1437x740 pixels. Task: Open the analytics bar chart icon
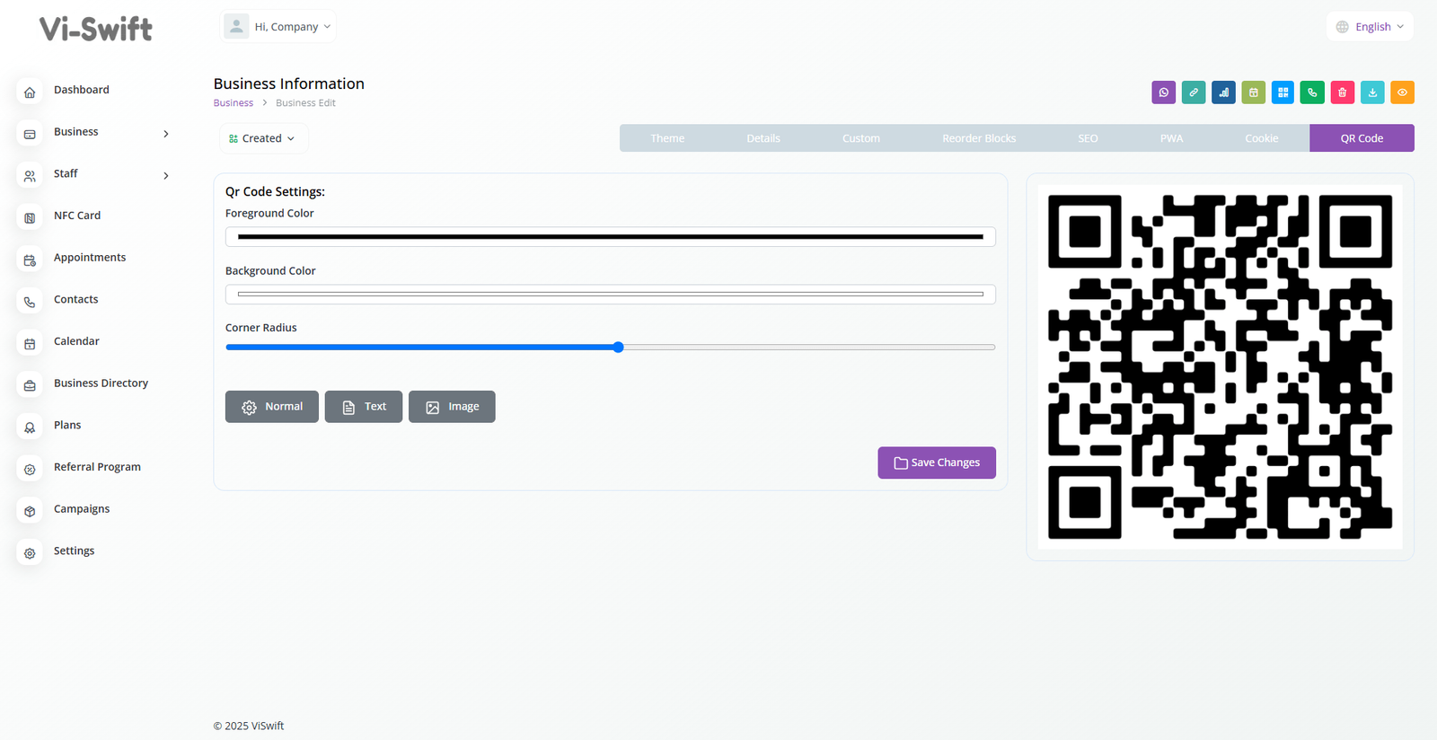1223,92
